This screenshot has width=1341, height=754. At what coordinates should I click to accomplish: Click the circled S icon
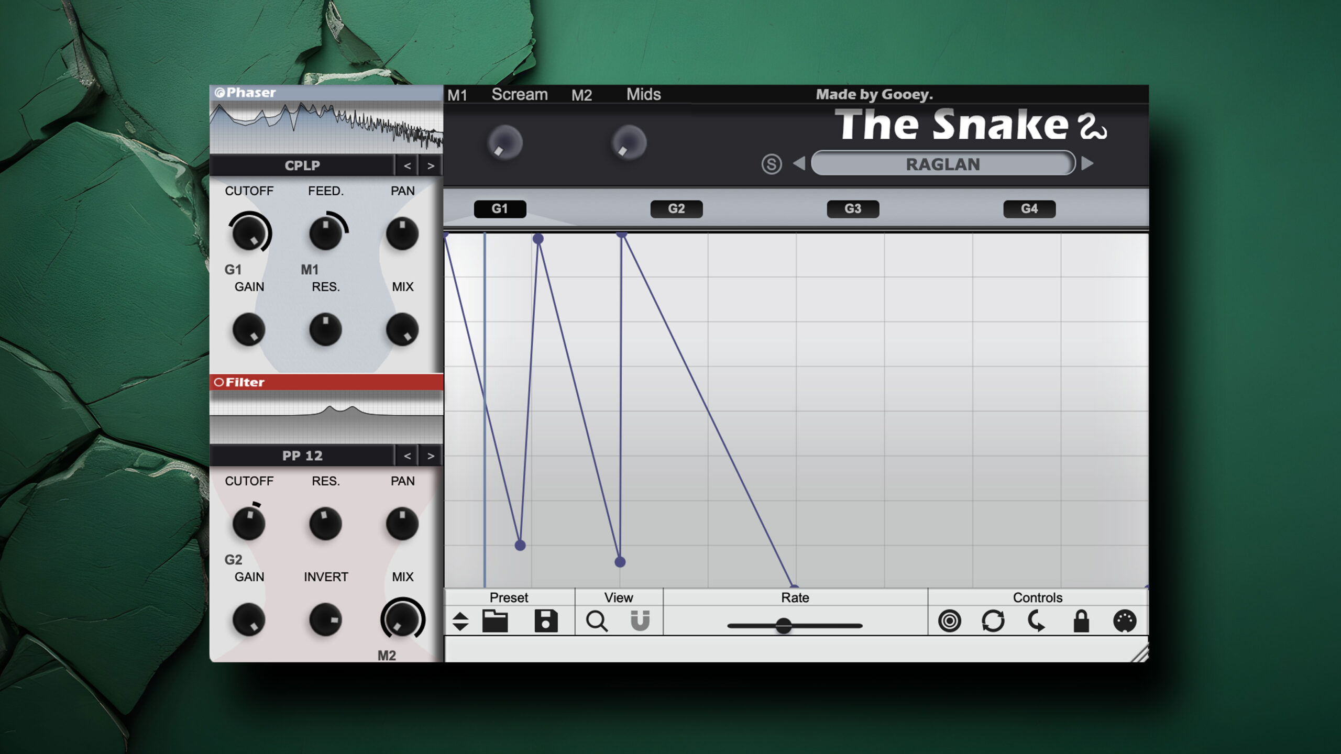tap(771, 164)
